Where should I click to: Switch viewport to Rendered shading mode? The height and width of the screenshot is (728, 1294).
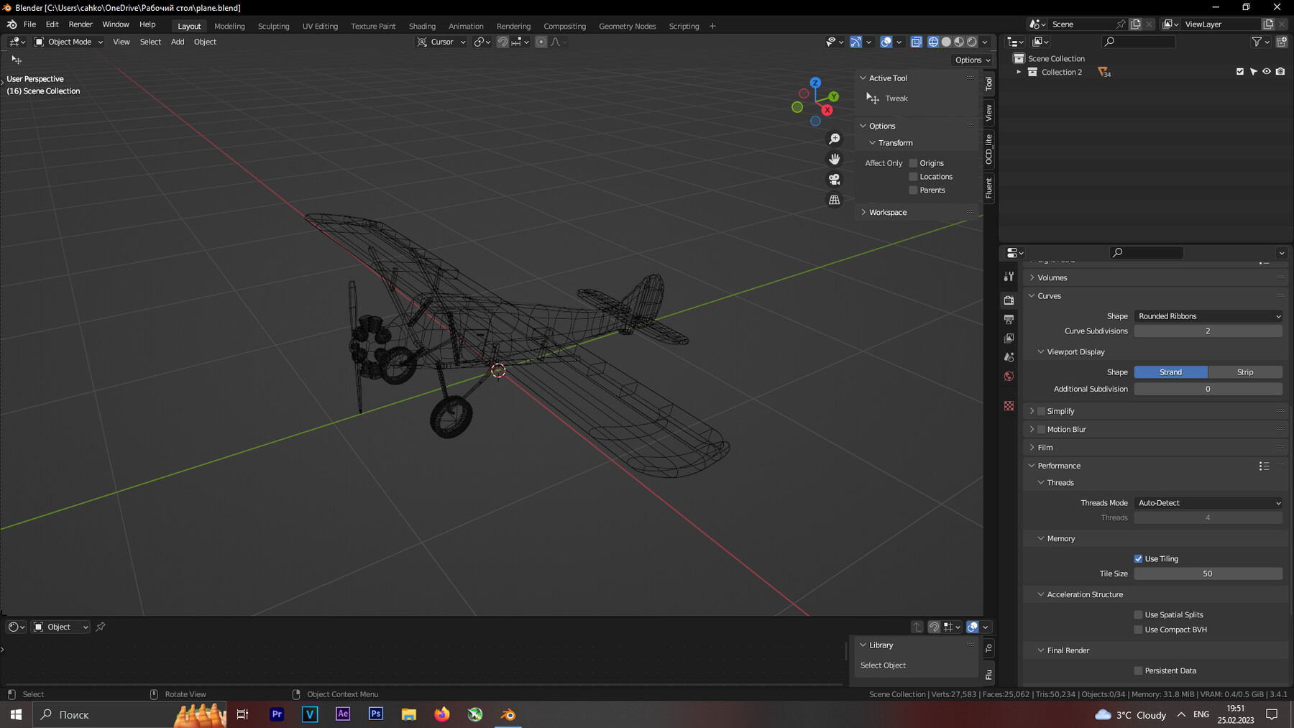pyautogui.click(x=972, y=42)
